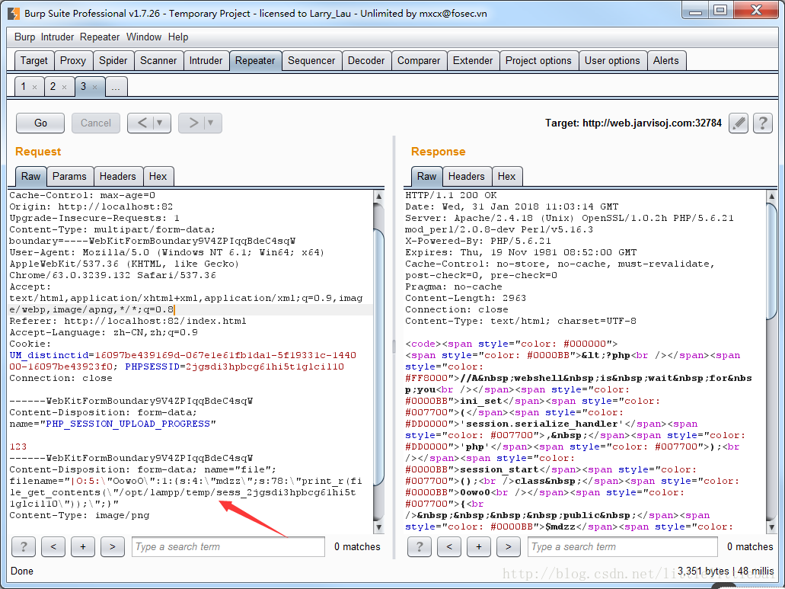Screen dimensions: 785x589
Task: Click the PHPSESSID cookie name in request
Action: 152,367
